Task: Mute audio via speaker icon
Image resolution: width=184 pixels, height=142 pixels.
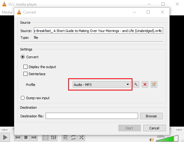Action: (x=152, y=140)
